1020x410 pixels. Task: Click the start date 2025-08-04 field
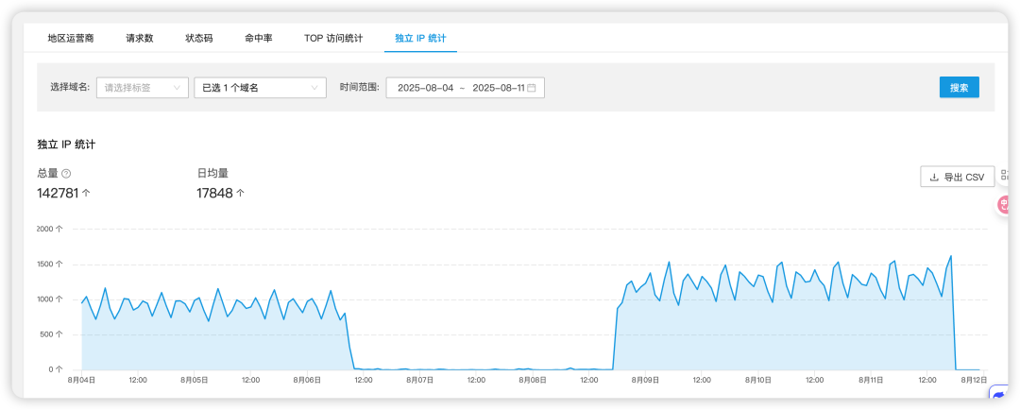[425, 87]
